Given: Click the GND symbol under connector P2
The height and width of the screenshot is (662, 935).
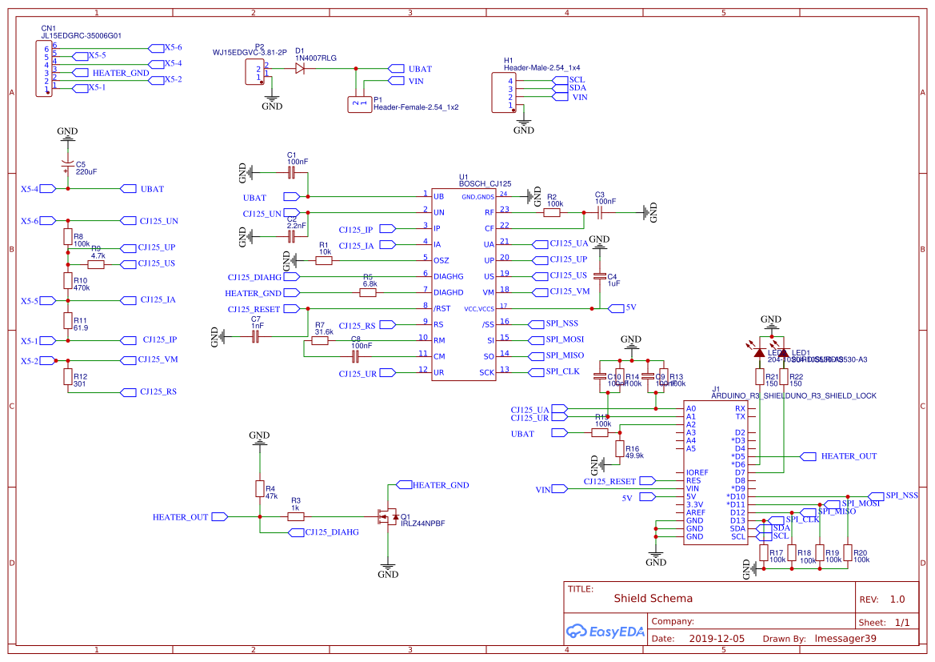Looking at the screenshot, I should [x=272, y=102].
